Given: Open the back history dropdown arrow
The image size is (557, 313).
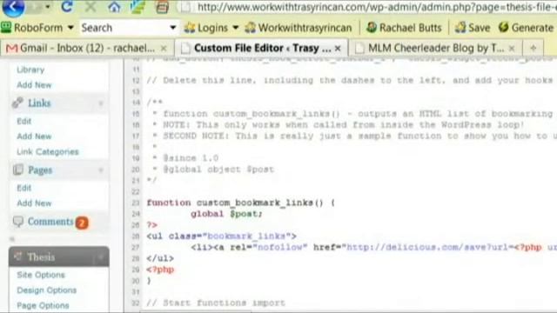Looking at the screenshot, I should (x=47, y=7).
